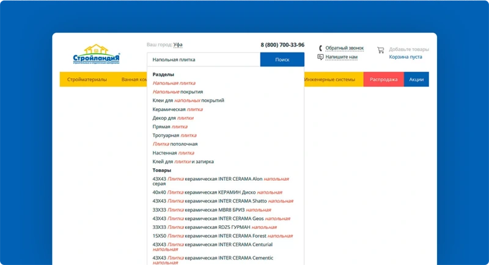Click Добавьте товары cart text

[409, 49]
